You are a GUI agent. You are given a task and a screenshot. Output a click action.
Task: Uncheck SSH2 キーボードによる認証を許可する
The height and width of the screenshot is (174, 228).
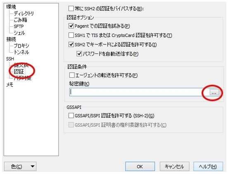71,44
